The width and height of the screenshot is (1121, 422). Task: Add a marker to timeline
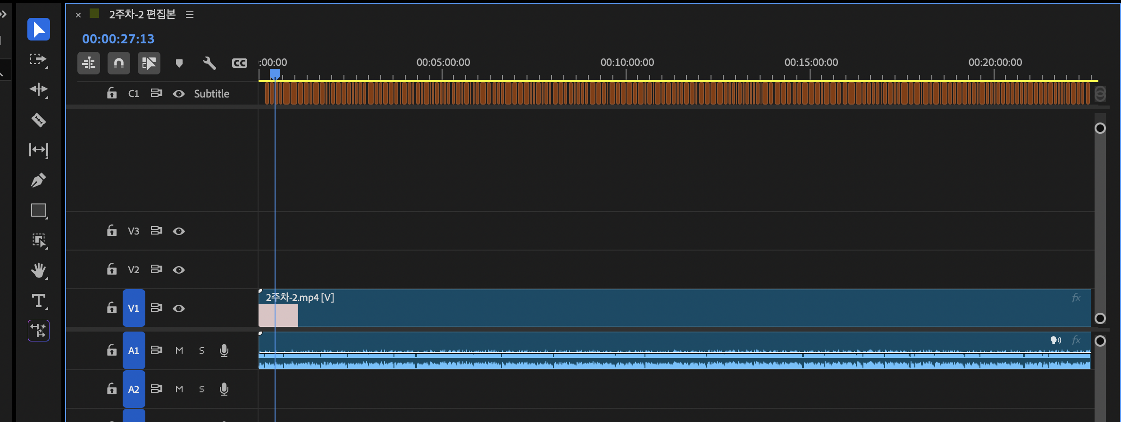pos(179,63)
